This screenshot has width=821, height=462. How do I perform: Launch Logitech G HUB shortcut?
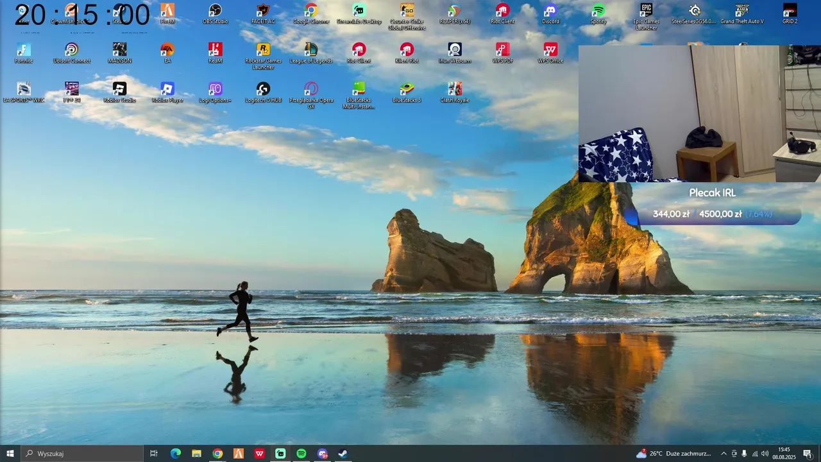[x=263, y=92]
